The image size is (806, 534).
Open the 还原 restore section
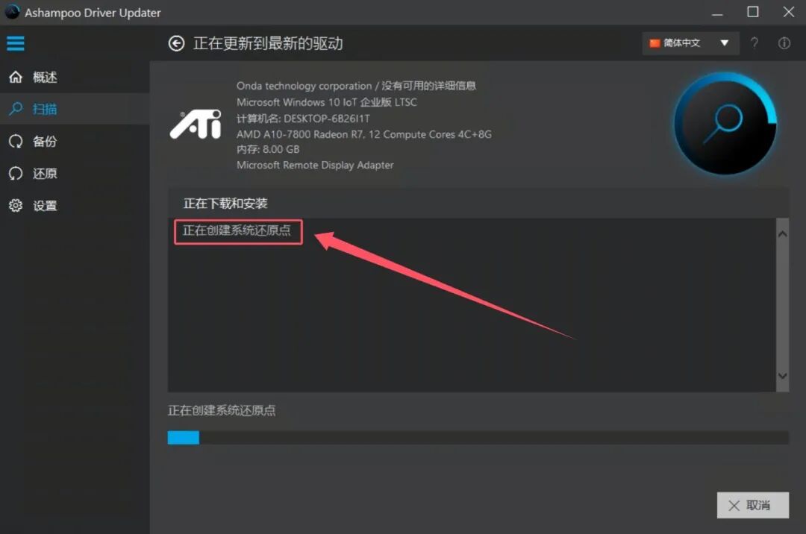[x=75, y=174]
